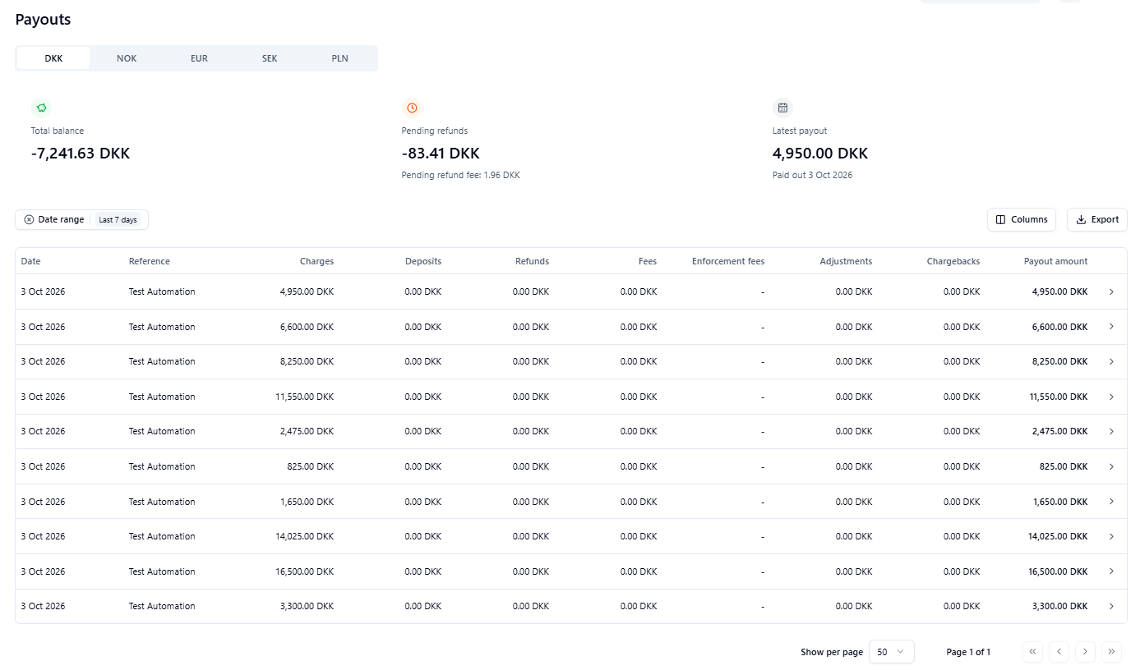Click the 11,550.00 DKK charges cell
Viewport: 1131px width, 670px height.
[304, 397]
